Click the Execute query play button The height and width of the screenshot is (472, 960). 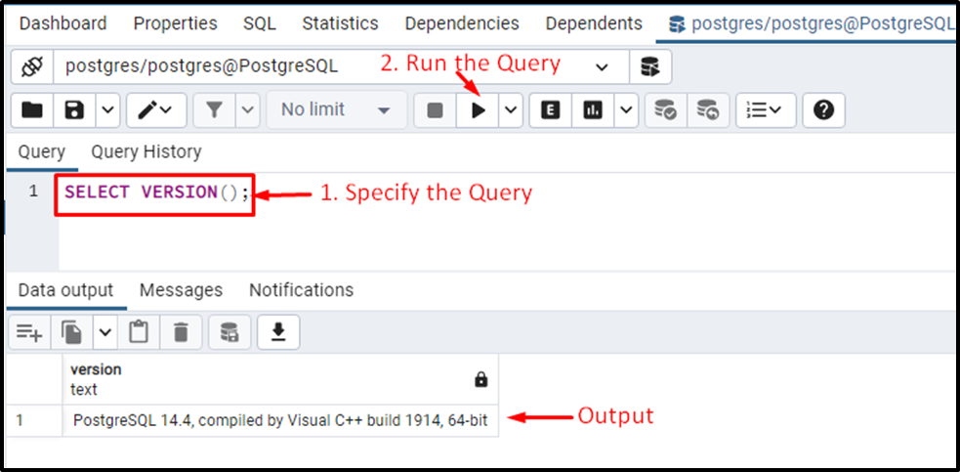pyautogui.click(x=479, y=110)
